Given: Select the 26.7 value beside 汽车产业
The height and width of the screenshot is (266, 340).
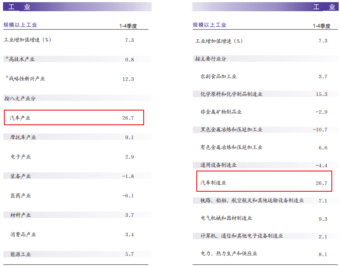Looking at the screenshot, I should pos(128,118).
